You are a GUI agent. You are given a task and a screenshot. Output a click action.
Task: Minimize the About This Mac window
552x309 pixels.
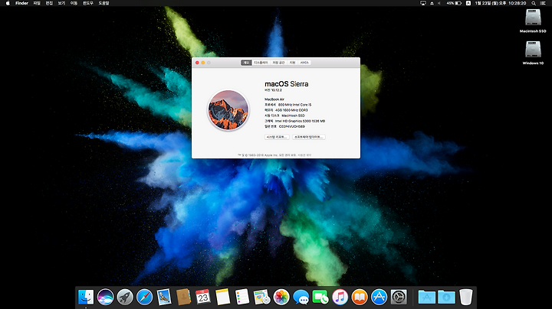pos(202,63)
